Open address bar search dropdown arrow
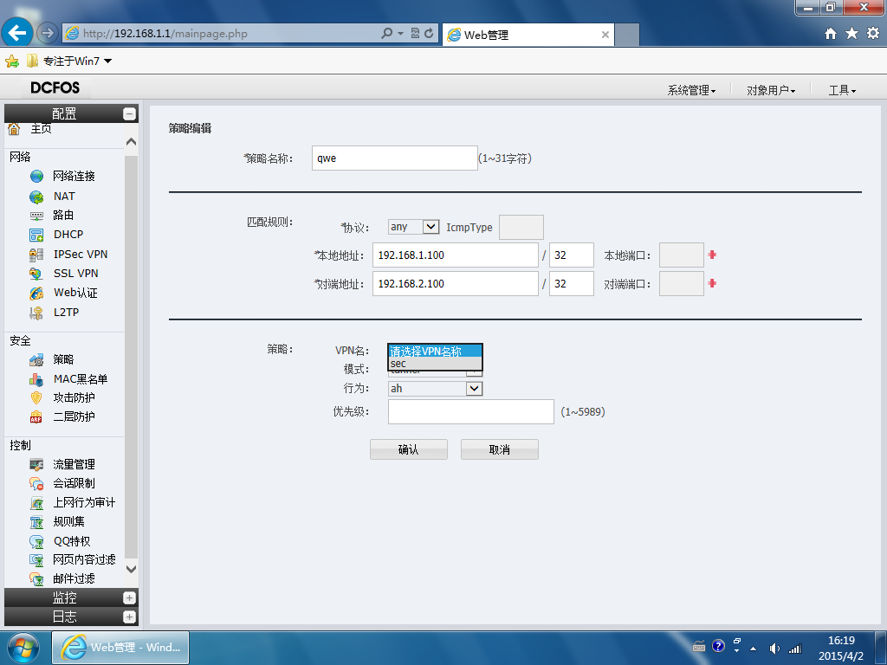Screen dimensions: 887x665 (400, 34)
